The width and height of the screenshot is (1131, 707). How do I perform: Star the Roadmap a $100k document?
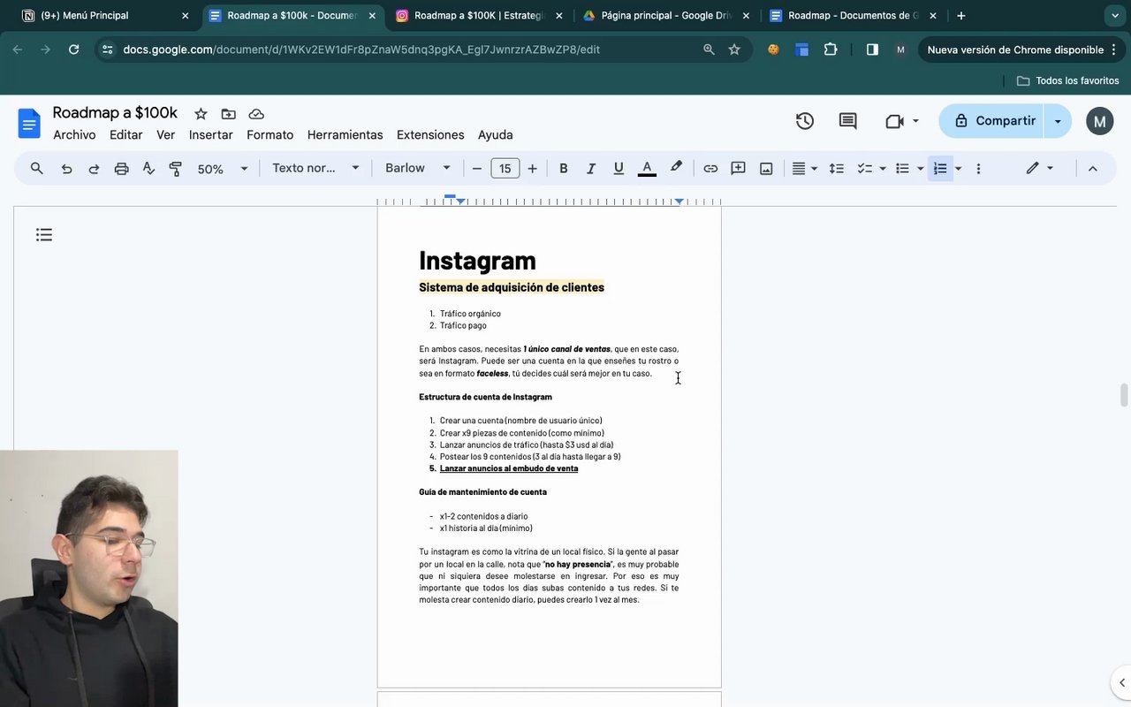[201, 114]
